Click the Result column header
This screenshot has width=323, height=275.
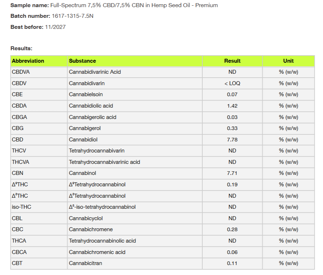pos(232,61)
